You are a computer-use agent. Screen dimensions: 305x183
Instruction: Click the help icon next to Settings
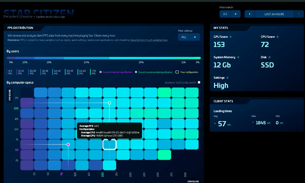coord(227,78)
